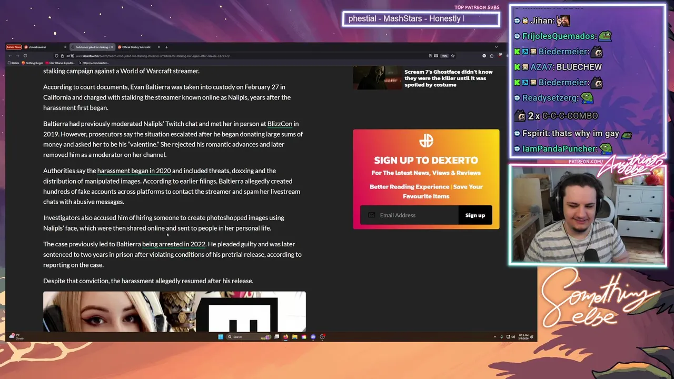Open the 'harassment began in 2020' link

pyautogui.click(x=134, y=171)
